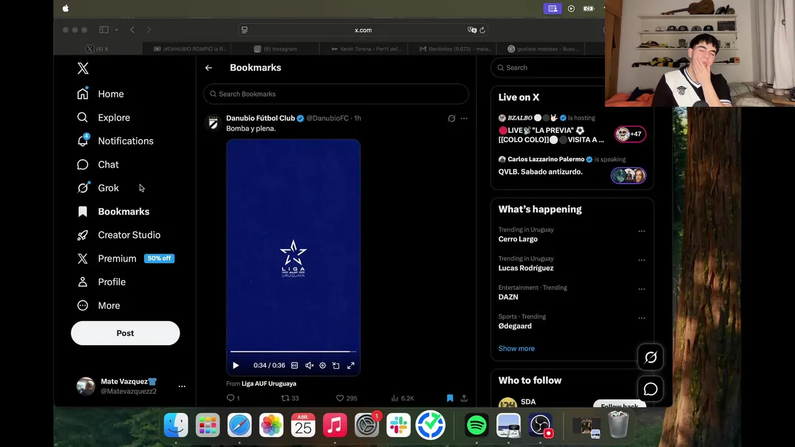Open the Safari tab group dropdown arrow
795x447 pixels.
116,30
